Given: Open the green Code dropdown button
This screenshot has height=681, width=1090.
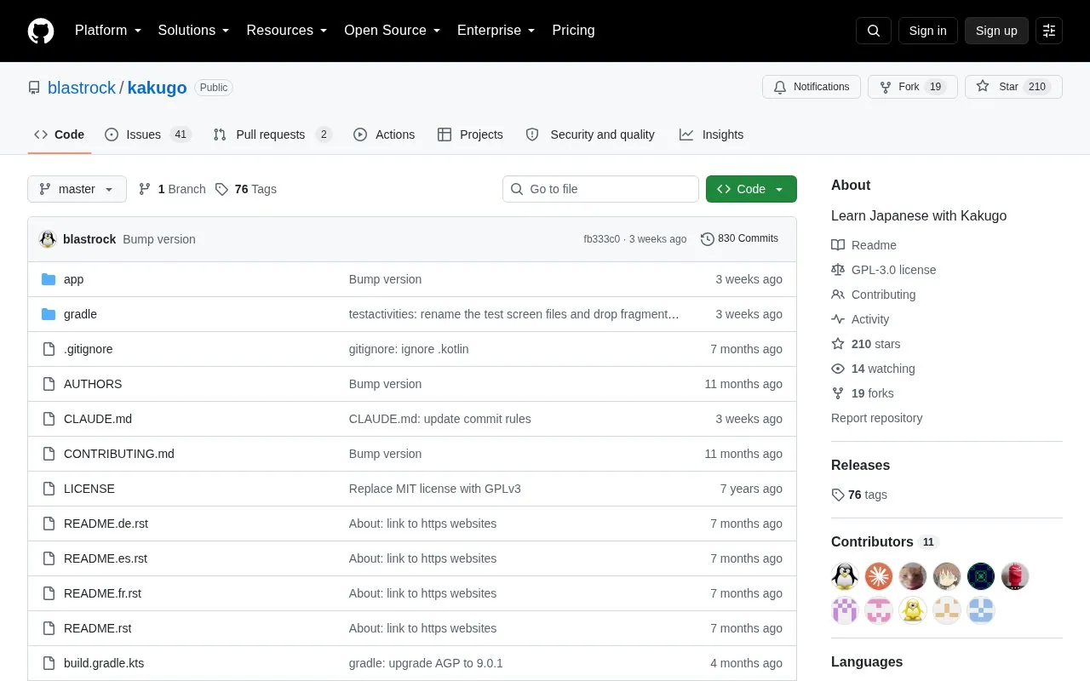Looking at the screenshot, I should click(x=751, y=189).
